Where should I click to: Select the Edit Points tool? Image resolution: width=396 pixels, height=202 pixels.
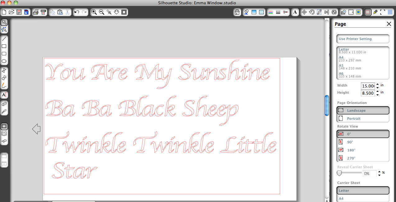pyautogui.click(x=4, y=30)
